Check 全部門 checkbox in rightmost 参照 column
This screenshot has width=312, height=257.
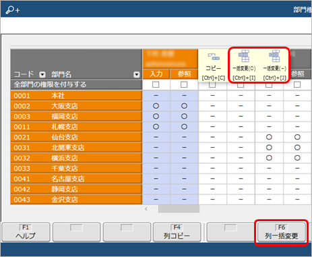pos(297,84)
